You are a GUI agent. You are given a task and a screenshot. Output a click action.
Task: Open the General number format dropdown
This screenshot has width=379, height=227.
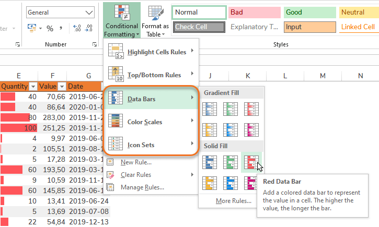pos(90,12)
